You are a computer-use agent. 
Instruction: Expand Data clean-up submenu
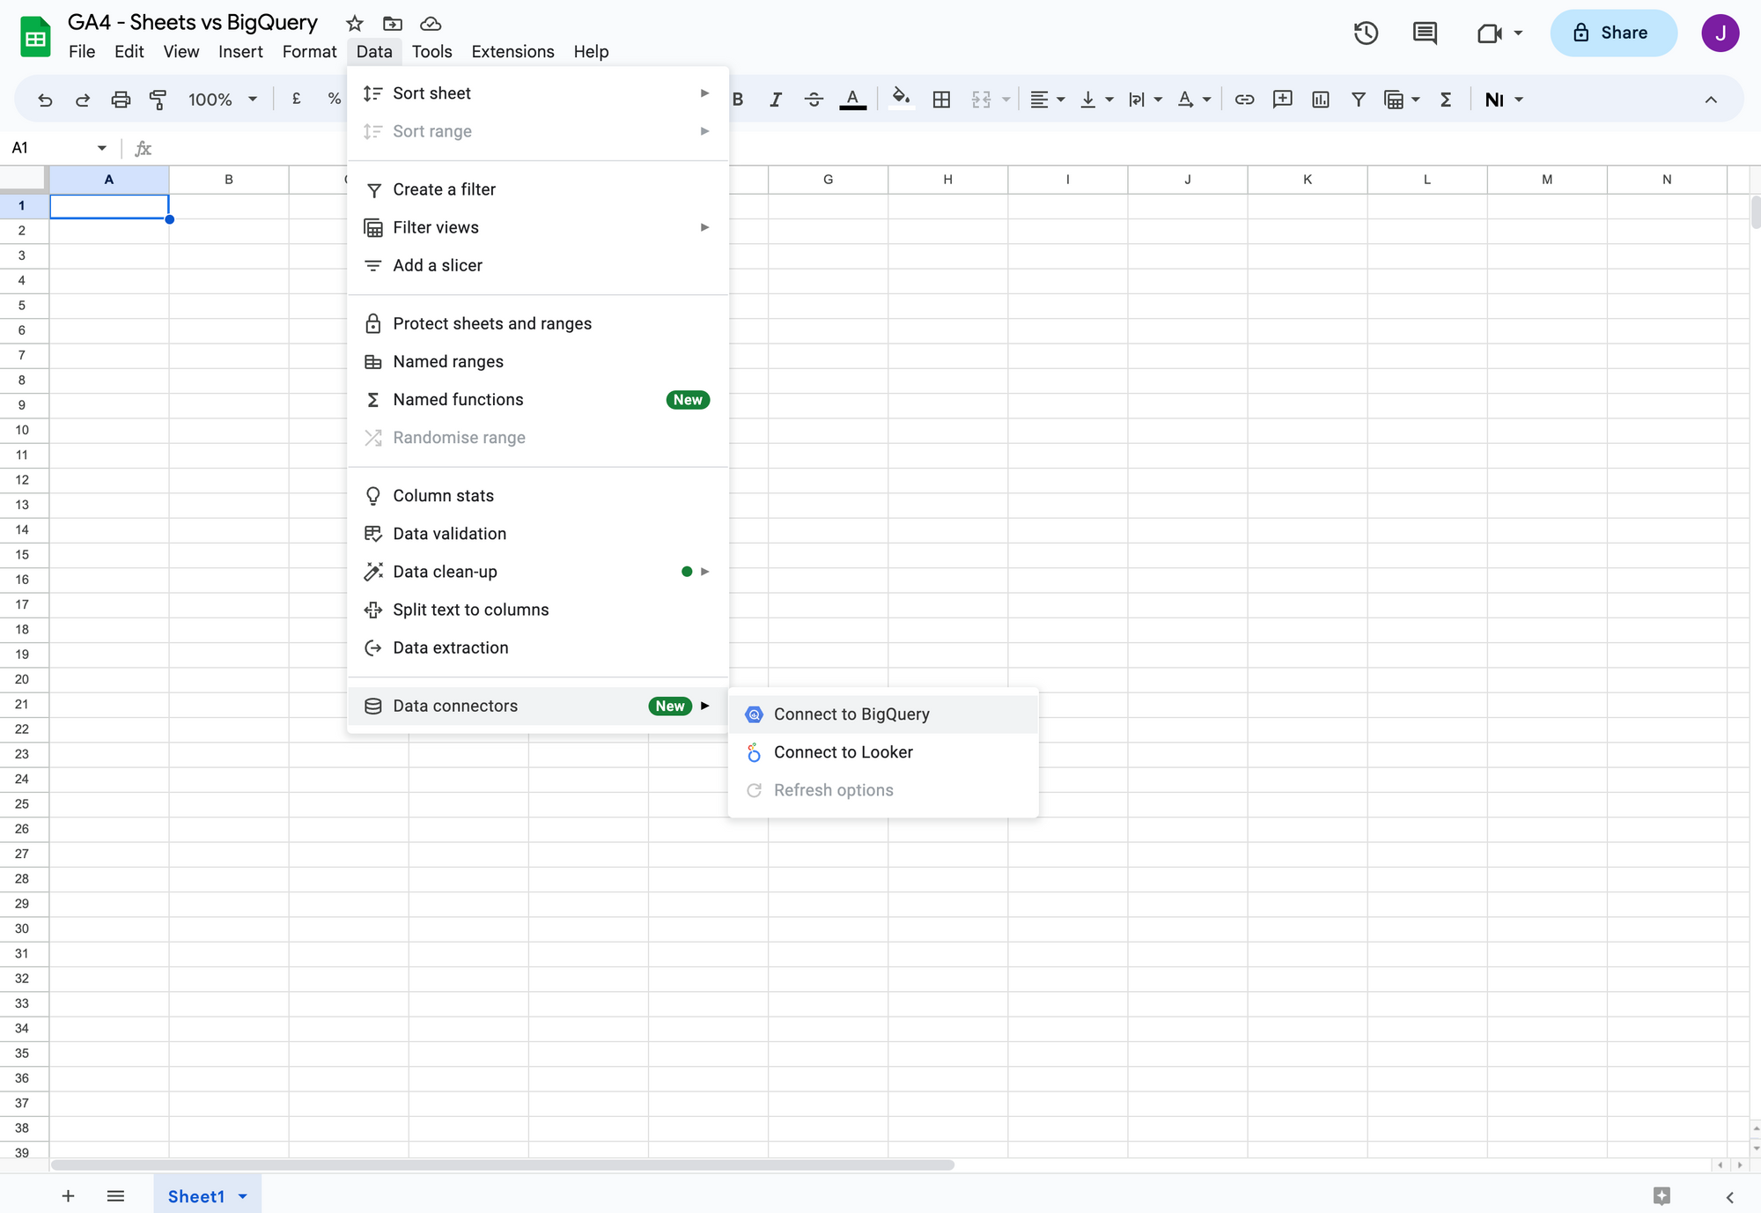(538, 571)
